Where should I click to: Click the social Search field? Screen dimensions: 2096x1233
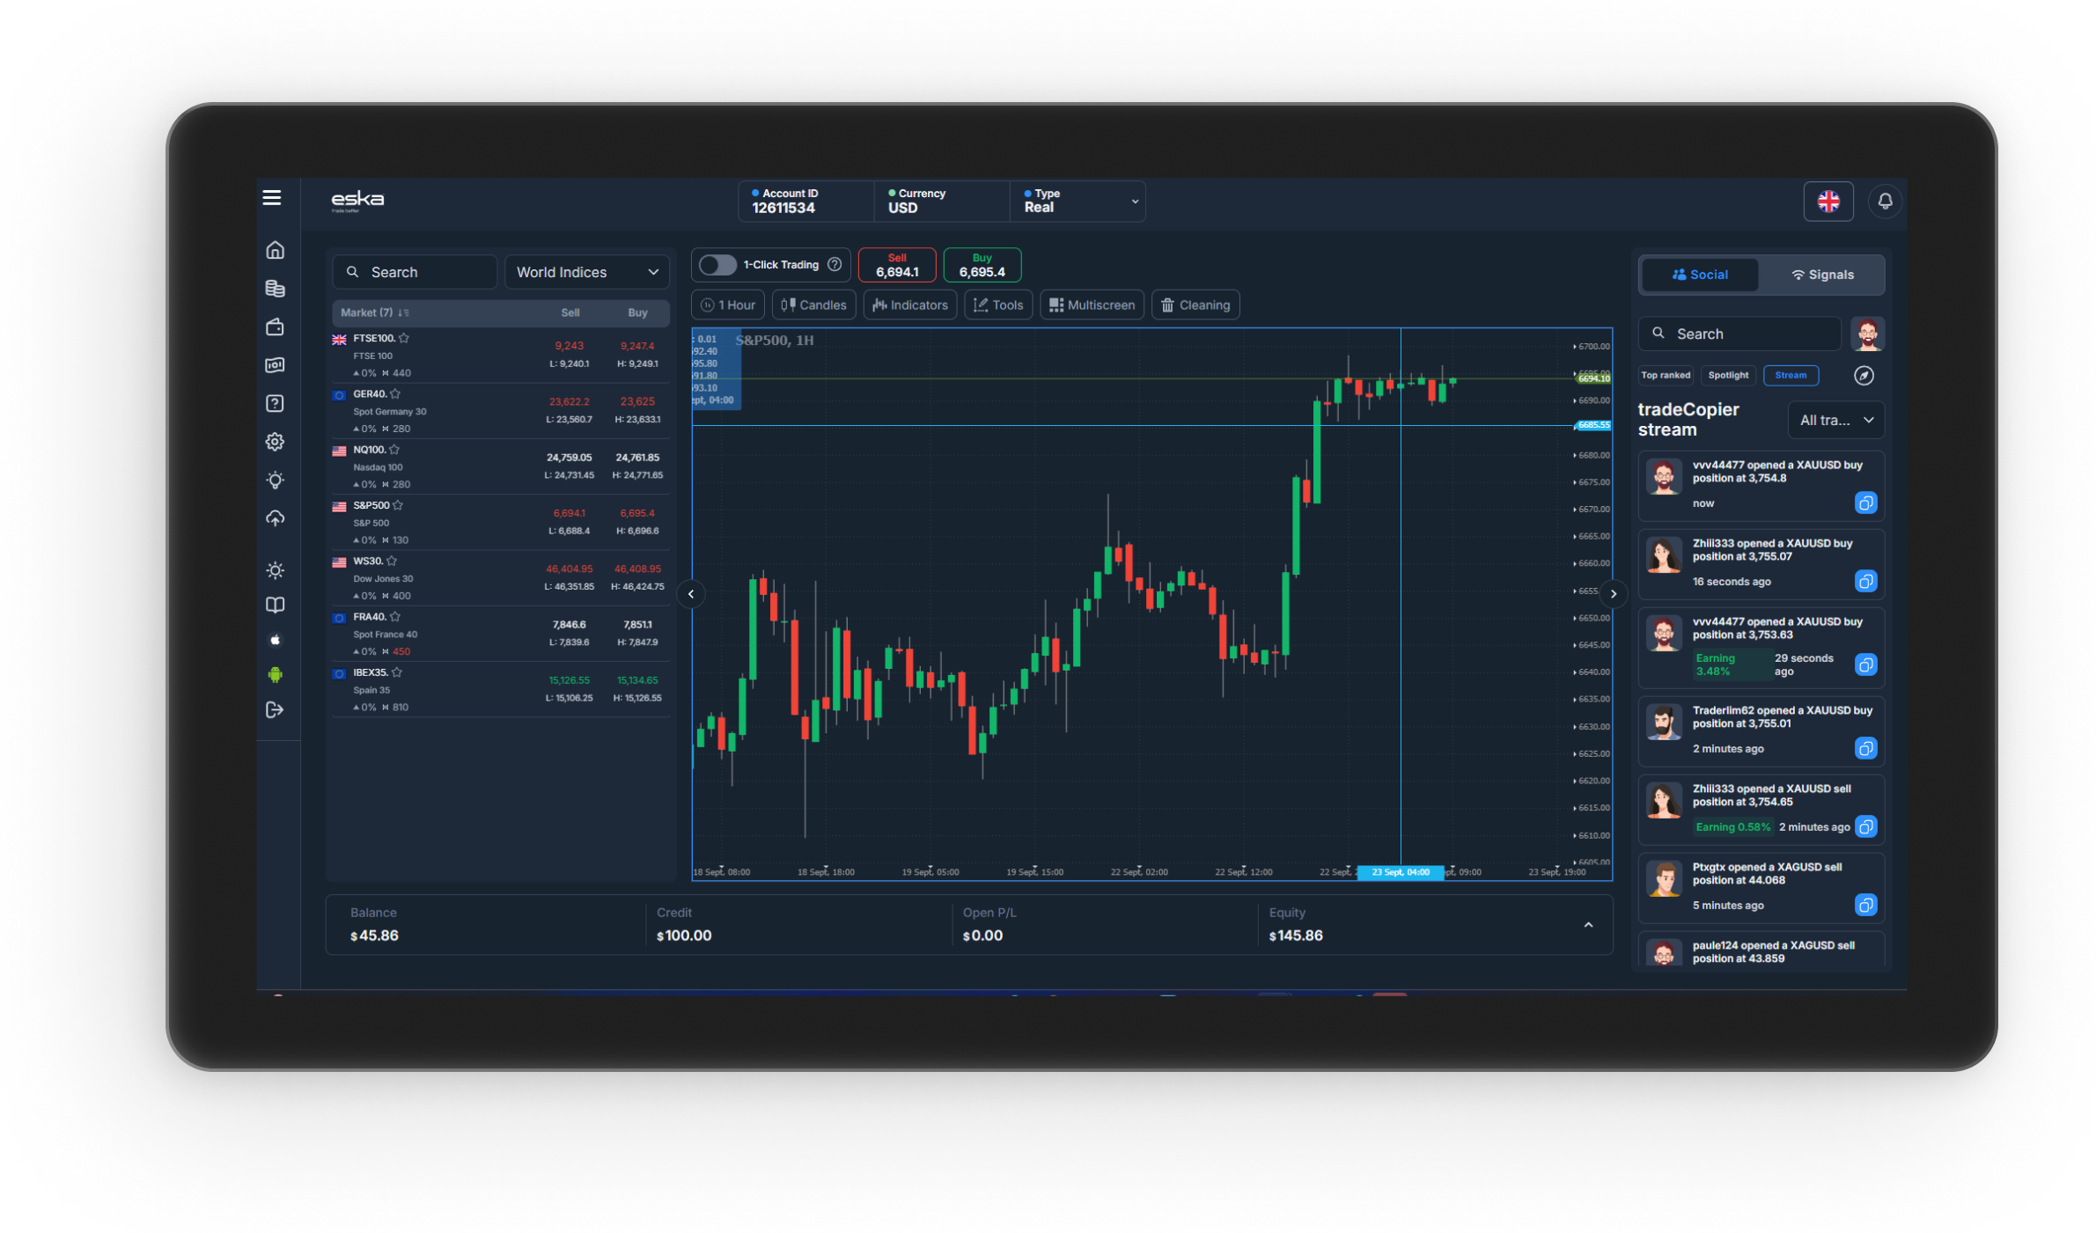click(x=1739, y=334)
